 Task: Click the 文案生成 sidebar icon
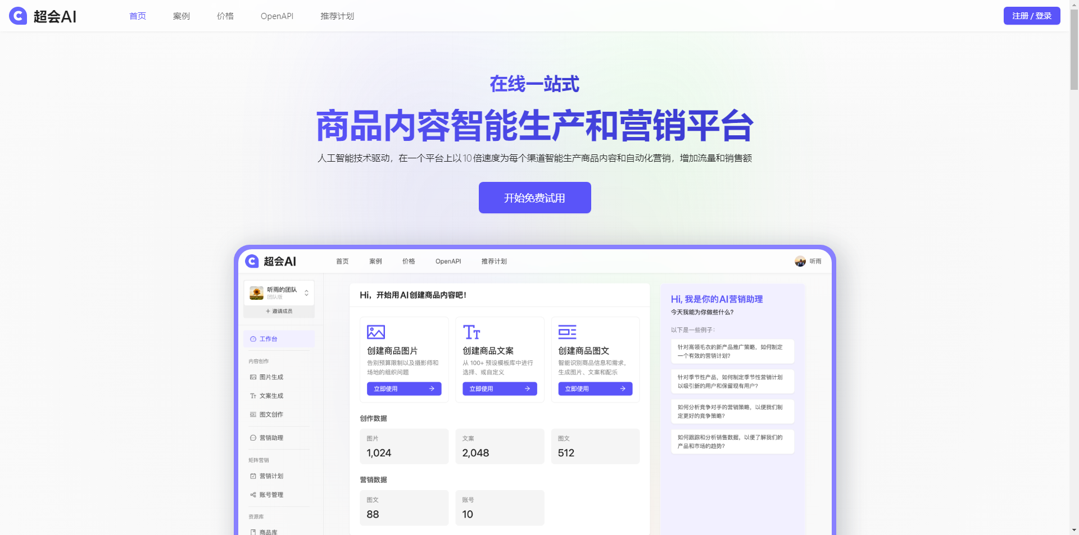tap(253, 396)
